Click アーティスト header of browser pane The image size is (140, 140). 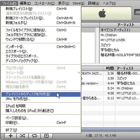[x=120, y=25]
